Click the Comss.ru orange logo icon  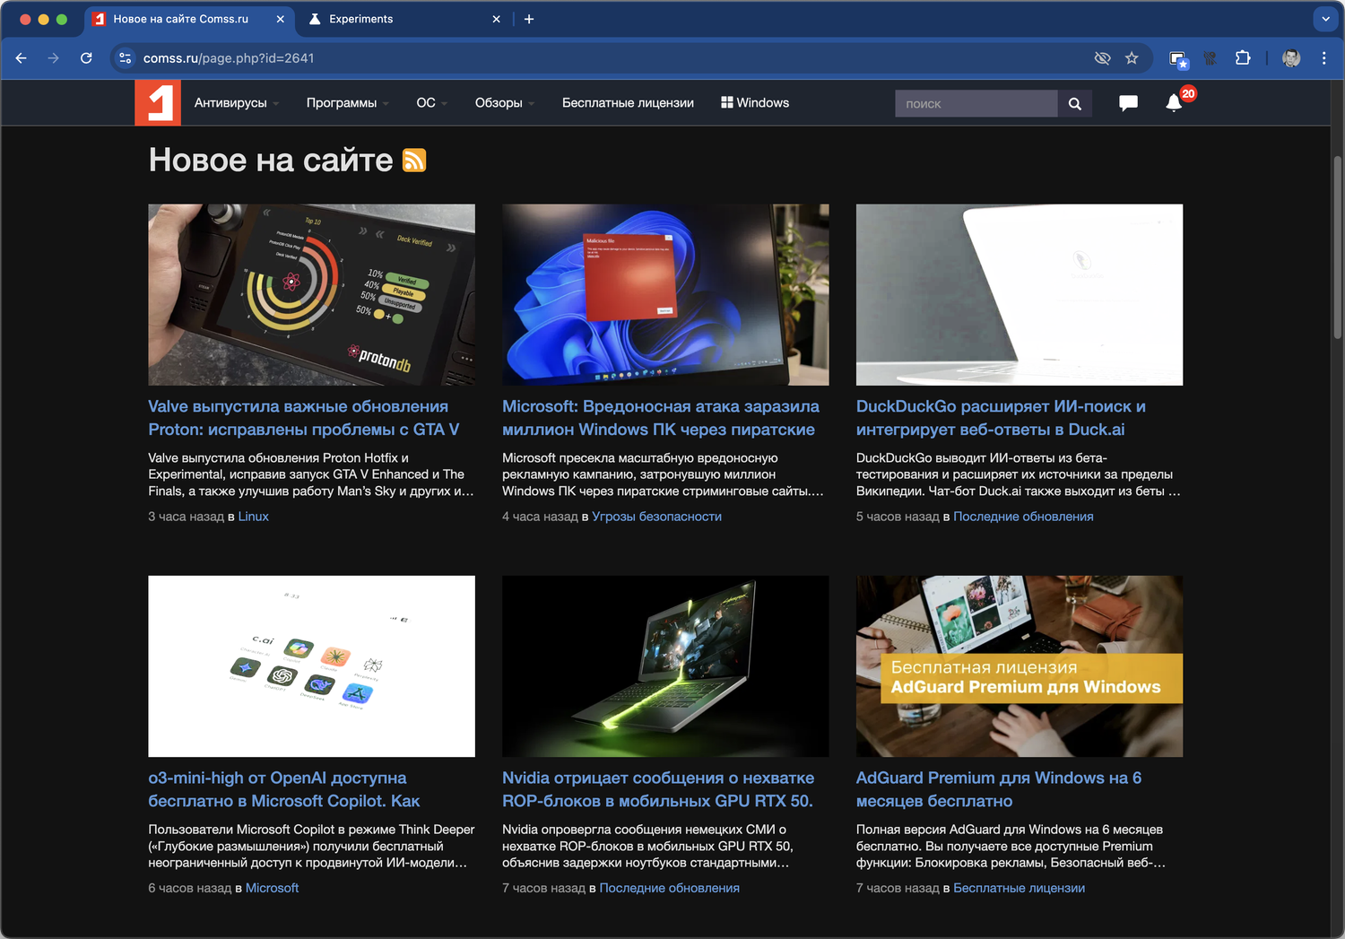click(x=158, y=103)
